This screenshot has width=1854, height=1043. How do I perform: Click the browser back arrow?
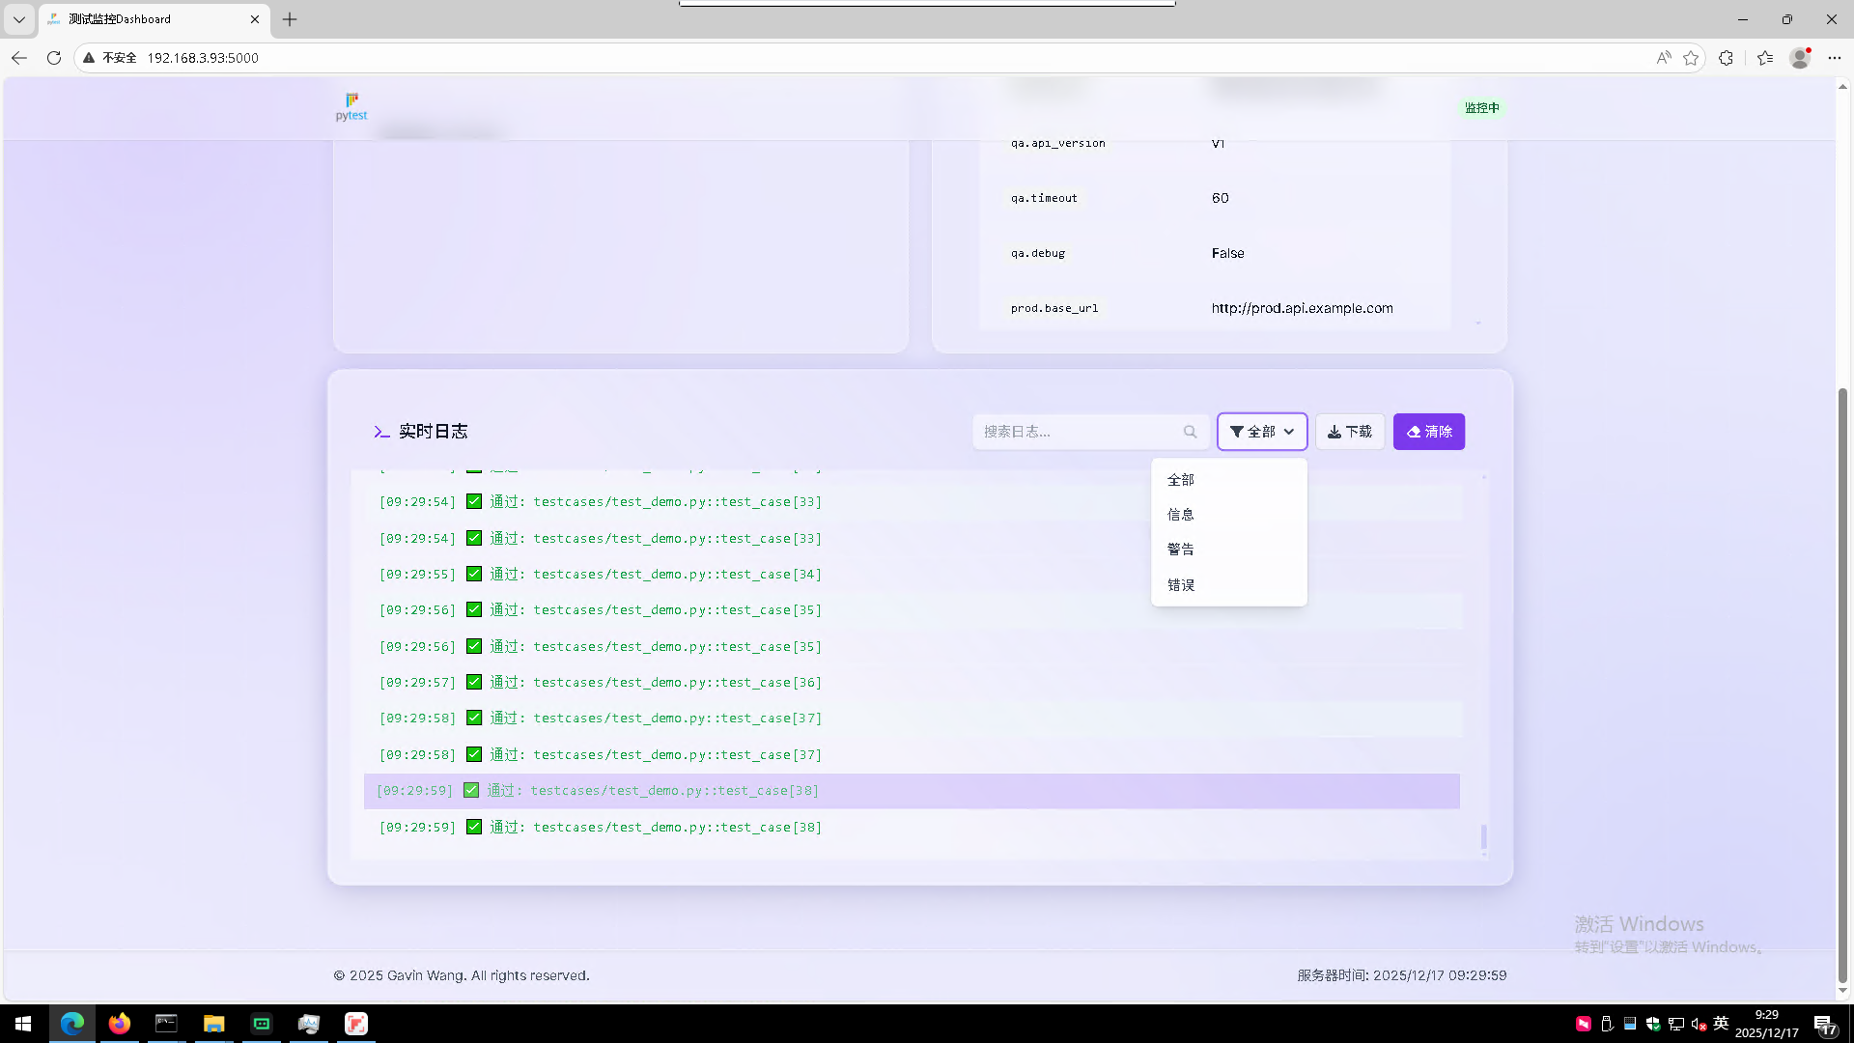(x=19, y=58)
